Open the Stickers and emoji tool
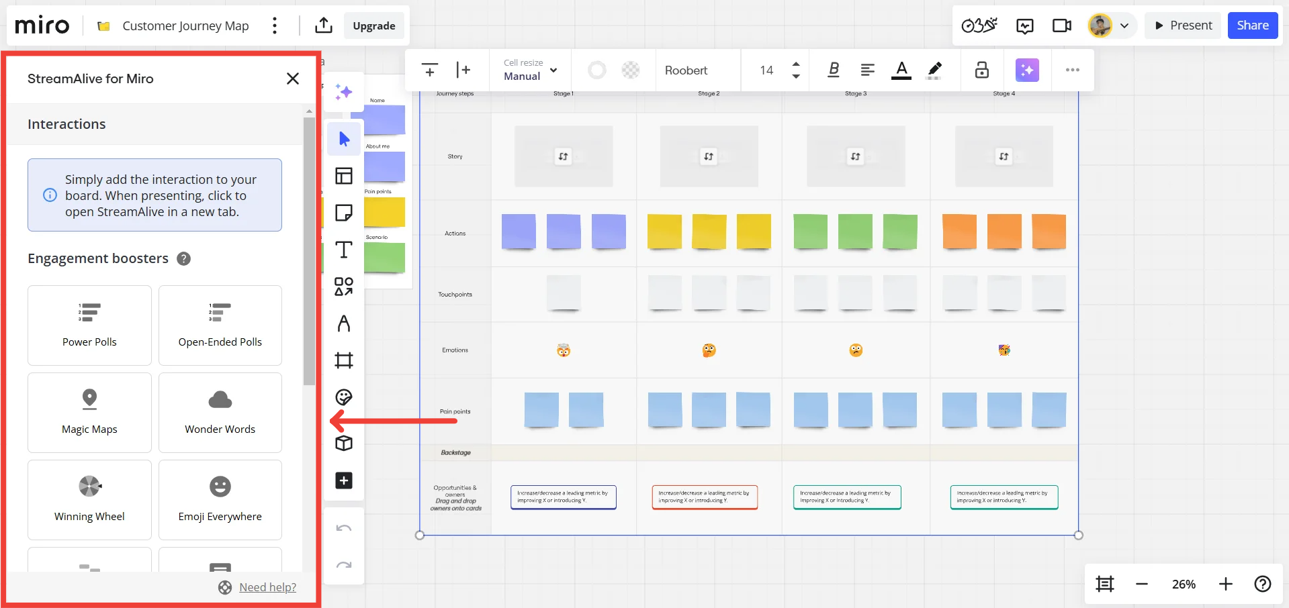Screen dimensions: 1289x608 click(344, 397)
